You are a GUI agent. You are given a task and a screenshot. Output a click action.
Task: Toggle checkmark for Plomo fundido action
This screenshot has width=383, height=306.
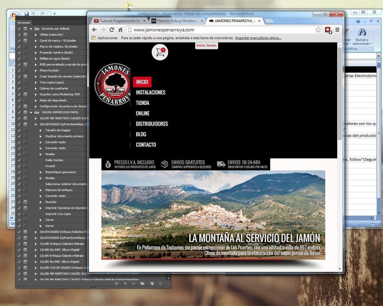[x=19, y=71]
